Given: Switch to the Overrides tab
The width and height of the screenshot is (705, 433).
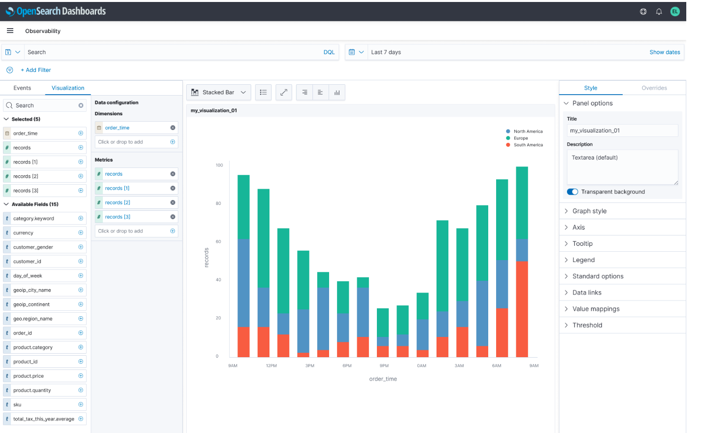Looking at the screenshot, I should pyautogui.click(x=654, y=88).
